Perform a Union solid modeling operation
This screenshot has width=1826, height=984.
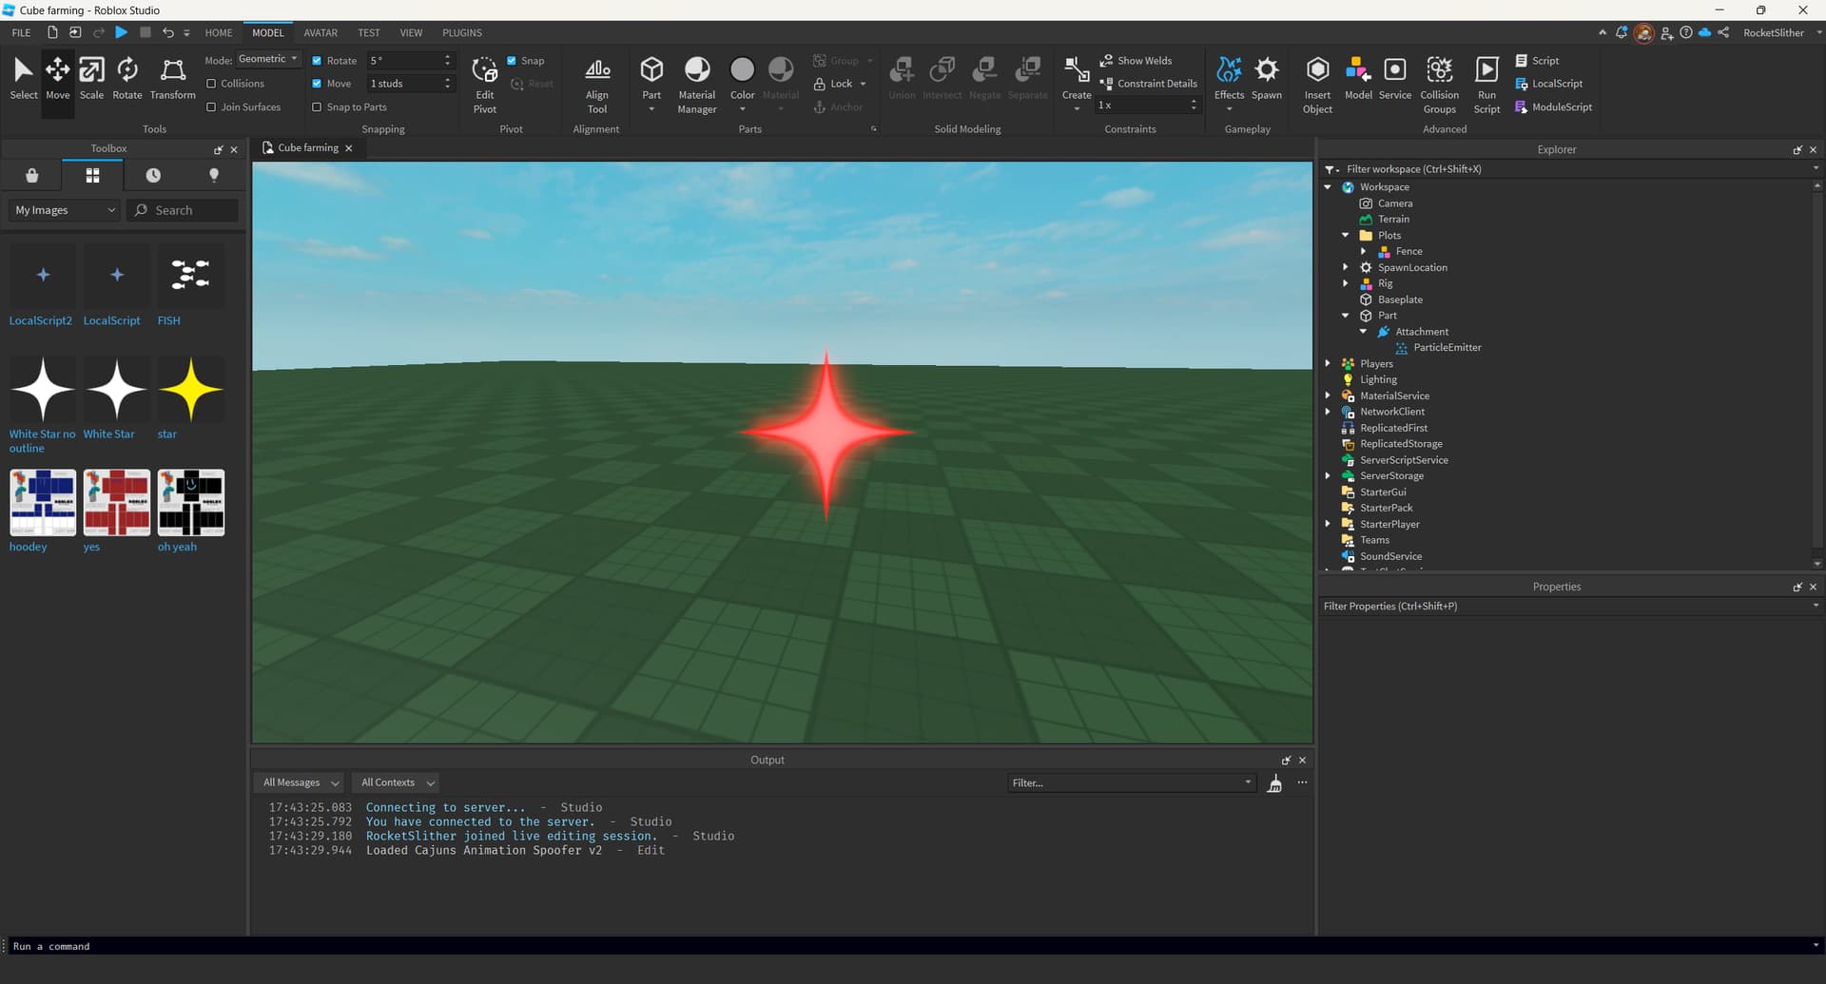pos(901,76)
